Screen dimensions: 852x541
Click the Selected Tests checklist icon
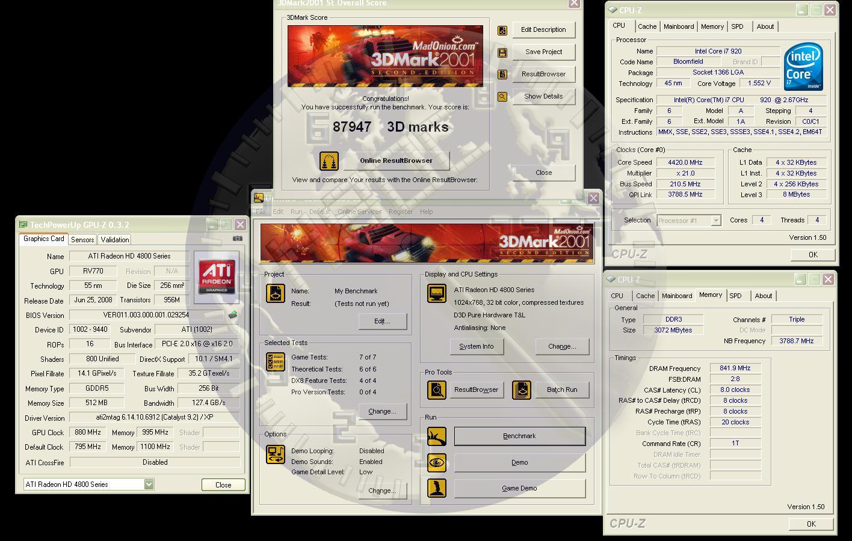point(276,362)
